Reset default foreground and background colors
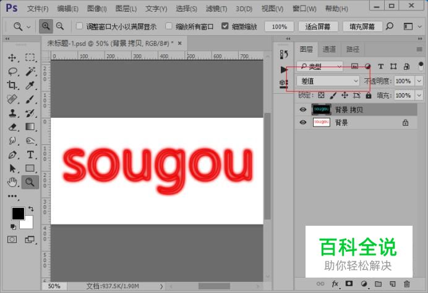The image size is (428, 293). 12,226
